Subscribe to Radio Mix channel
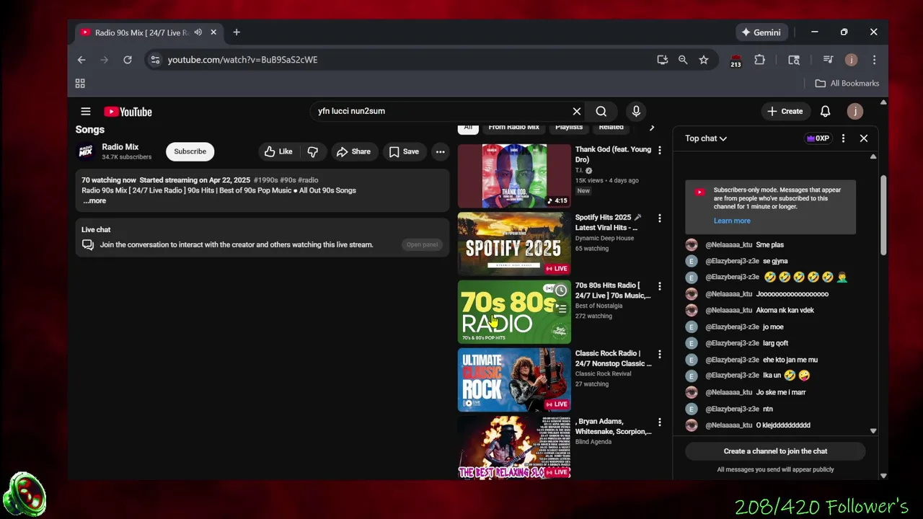This screenshot has height=519, width=923. point(190,151)
